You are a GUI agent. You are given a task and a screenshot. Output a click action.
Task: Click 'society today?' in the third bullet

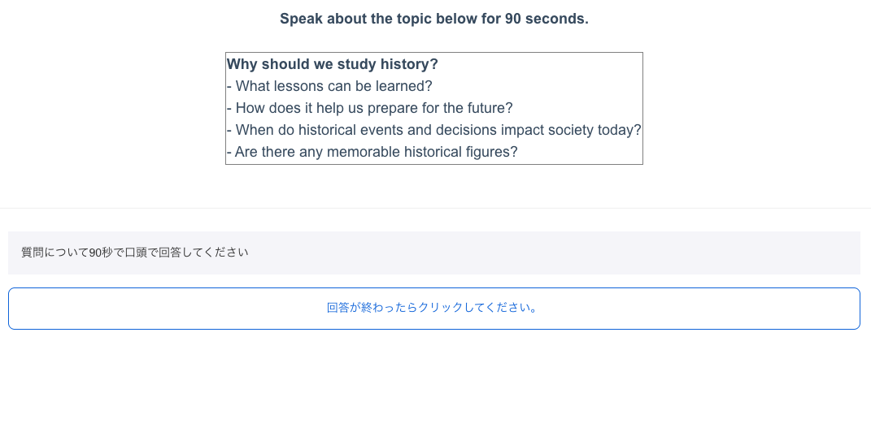click(594, 130)
